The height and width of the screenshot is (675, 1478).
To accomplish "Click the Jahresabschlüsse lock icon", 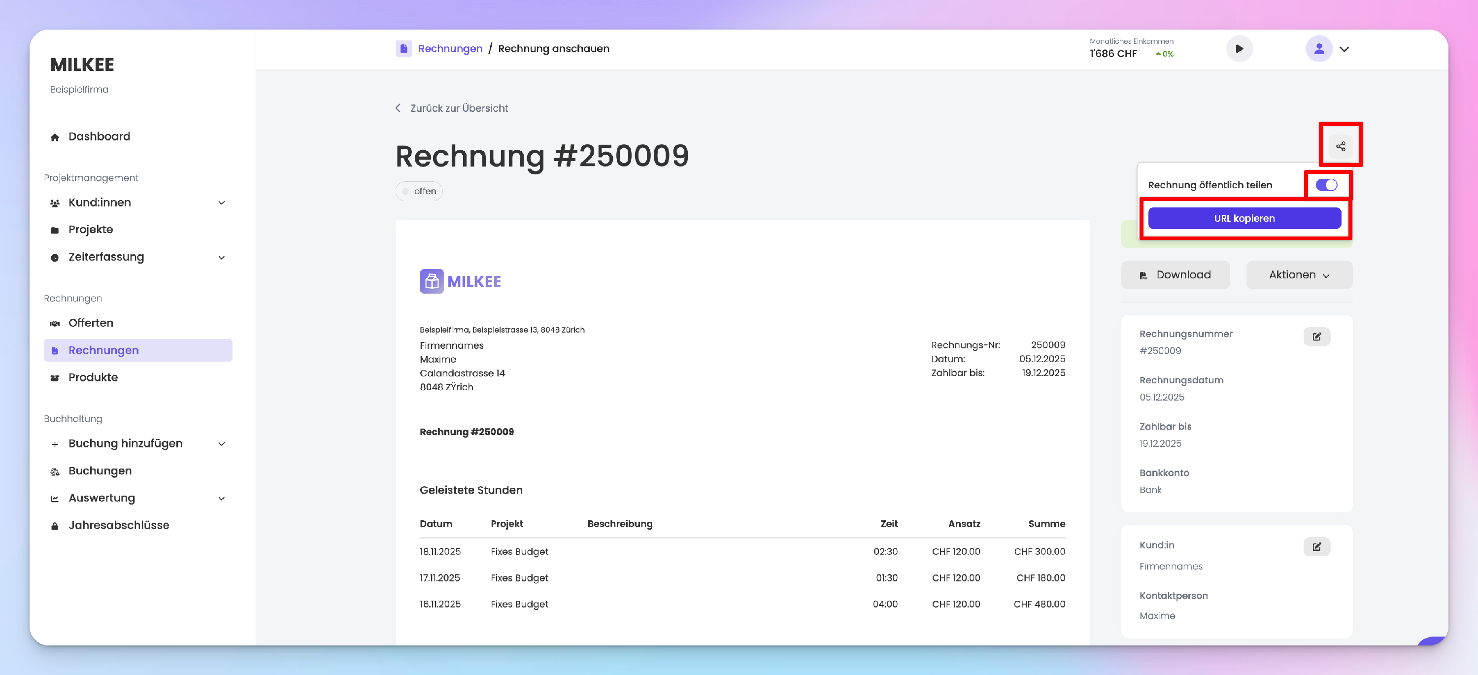I will [55, 526].
